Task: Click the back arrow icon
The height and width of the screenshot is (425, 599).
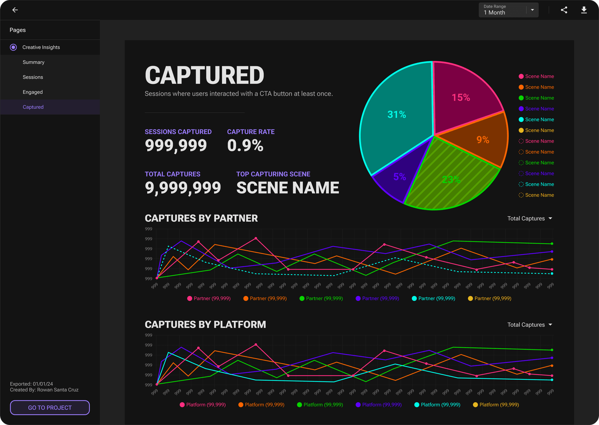Action: coord(15,10)
